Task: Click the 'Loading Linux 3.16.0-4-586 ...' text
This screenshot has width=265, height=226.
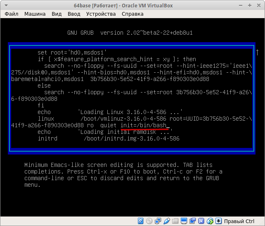Action: (130, 112)
